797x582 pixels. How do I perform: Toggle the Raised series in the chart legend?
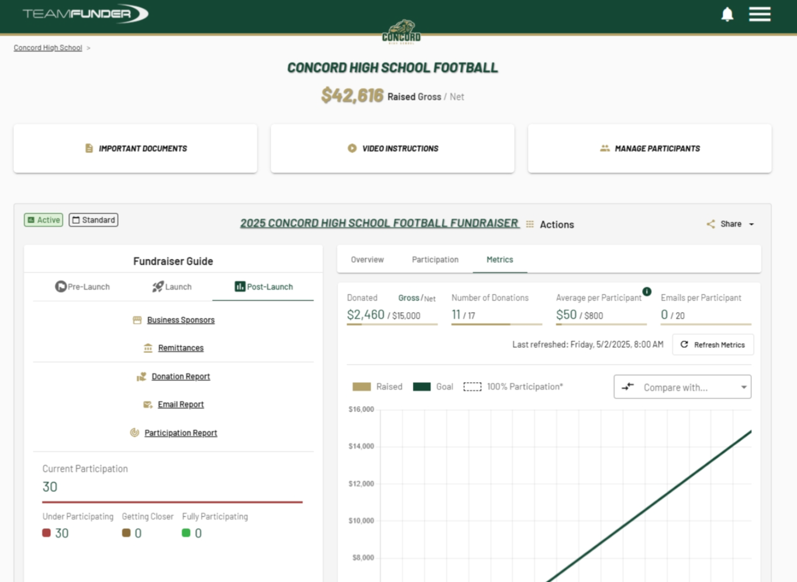point(377,387)
